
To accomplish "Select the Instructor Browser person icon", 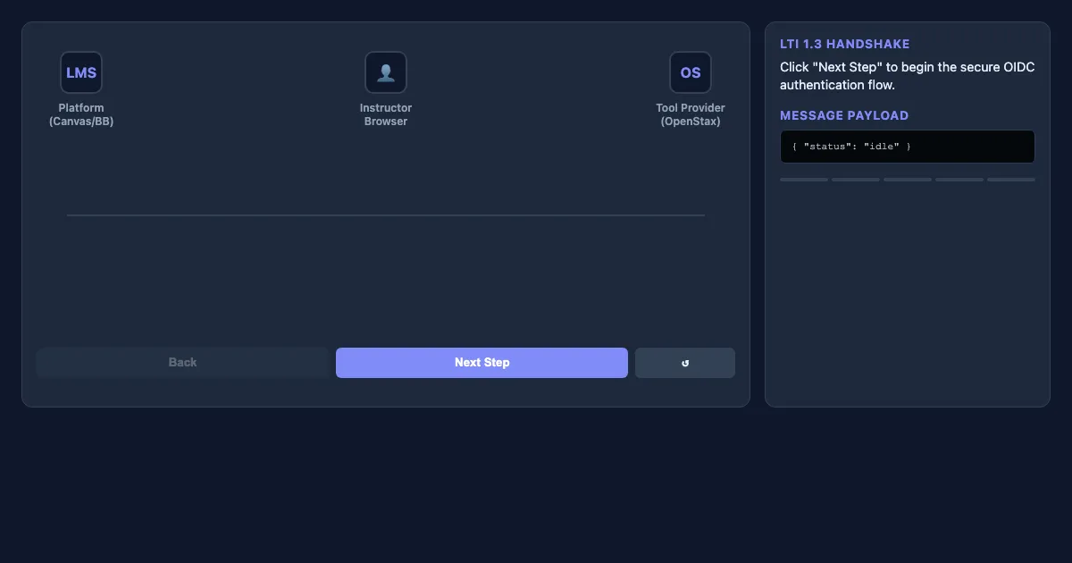I will pyautogui.click(x=386, y=72).
